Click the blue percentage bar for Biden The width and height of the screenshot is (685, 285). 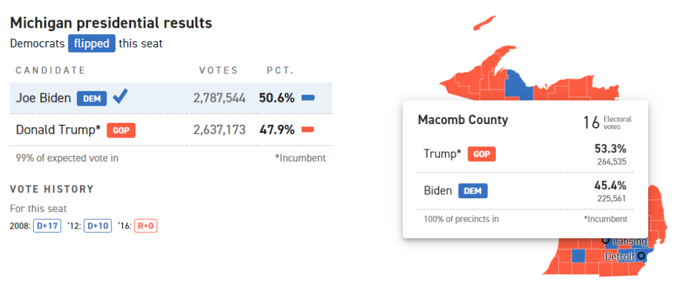pyautogui.click(x=308, y=98)
